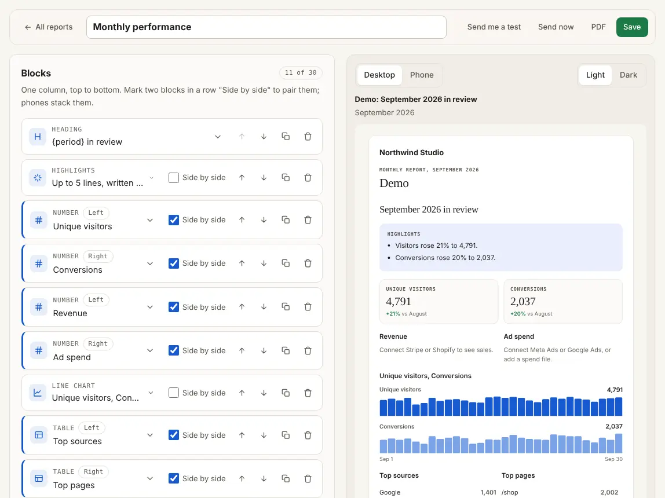665x498 pixels.
Task: Move Unique visitors block down
Action: (x=264, y=220)
